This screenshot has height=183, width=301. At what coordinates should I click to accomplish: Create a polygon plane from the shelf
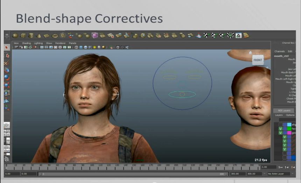[x=47, y=36]
